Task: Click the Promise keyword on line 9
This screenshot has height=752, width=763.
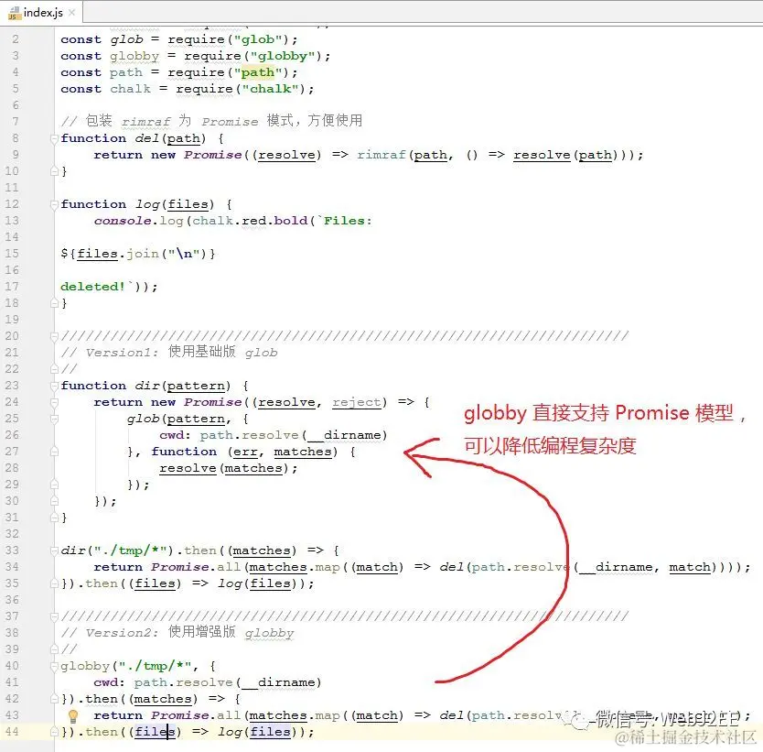Action: coord(212,155)
